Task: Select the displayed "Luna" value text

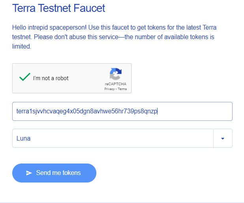Action: pyautogui.click(x=23, y=138)
